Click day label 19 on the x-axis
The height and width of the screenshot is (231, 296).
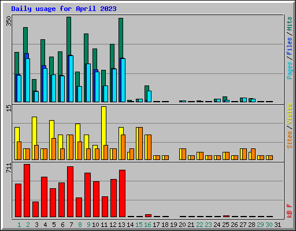173,225
